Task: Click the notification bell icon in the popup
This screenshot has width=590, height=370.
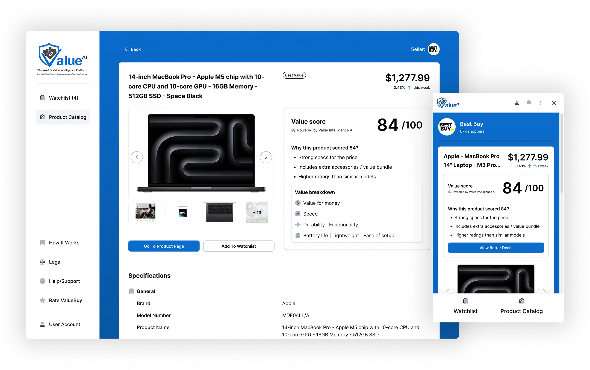Action: [x=529, y=103]
